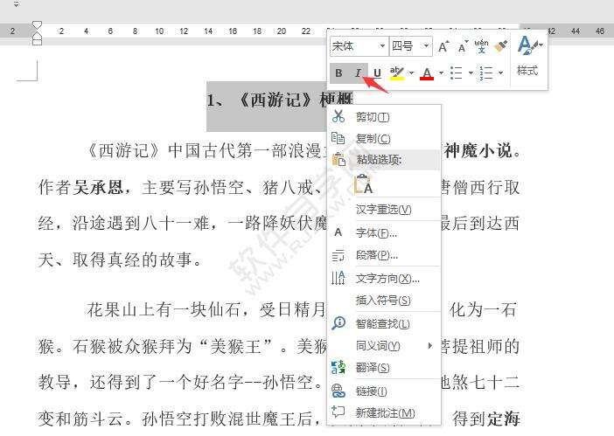Toggle Bold formatting in mini toolbar

pos(339,73)
